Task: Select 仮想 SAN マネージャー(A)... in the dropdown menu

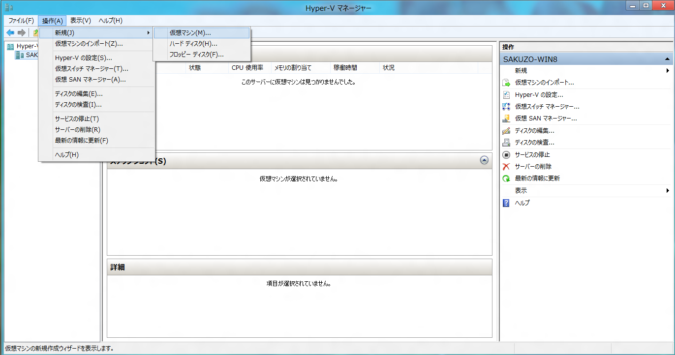Action: [97, 80]
